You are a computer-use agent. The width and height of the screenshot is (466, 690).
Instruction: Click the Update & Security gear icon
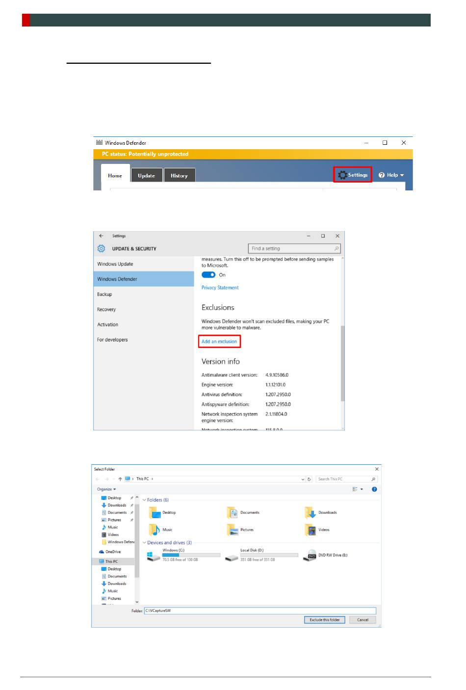coord(101,249)
